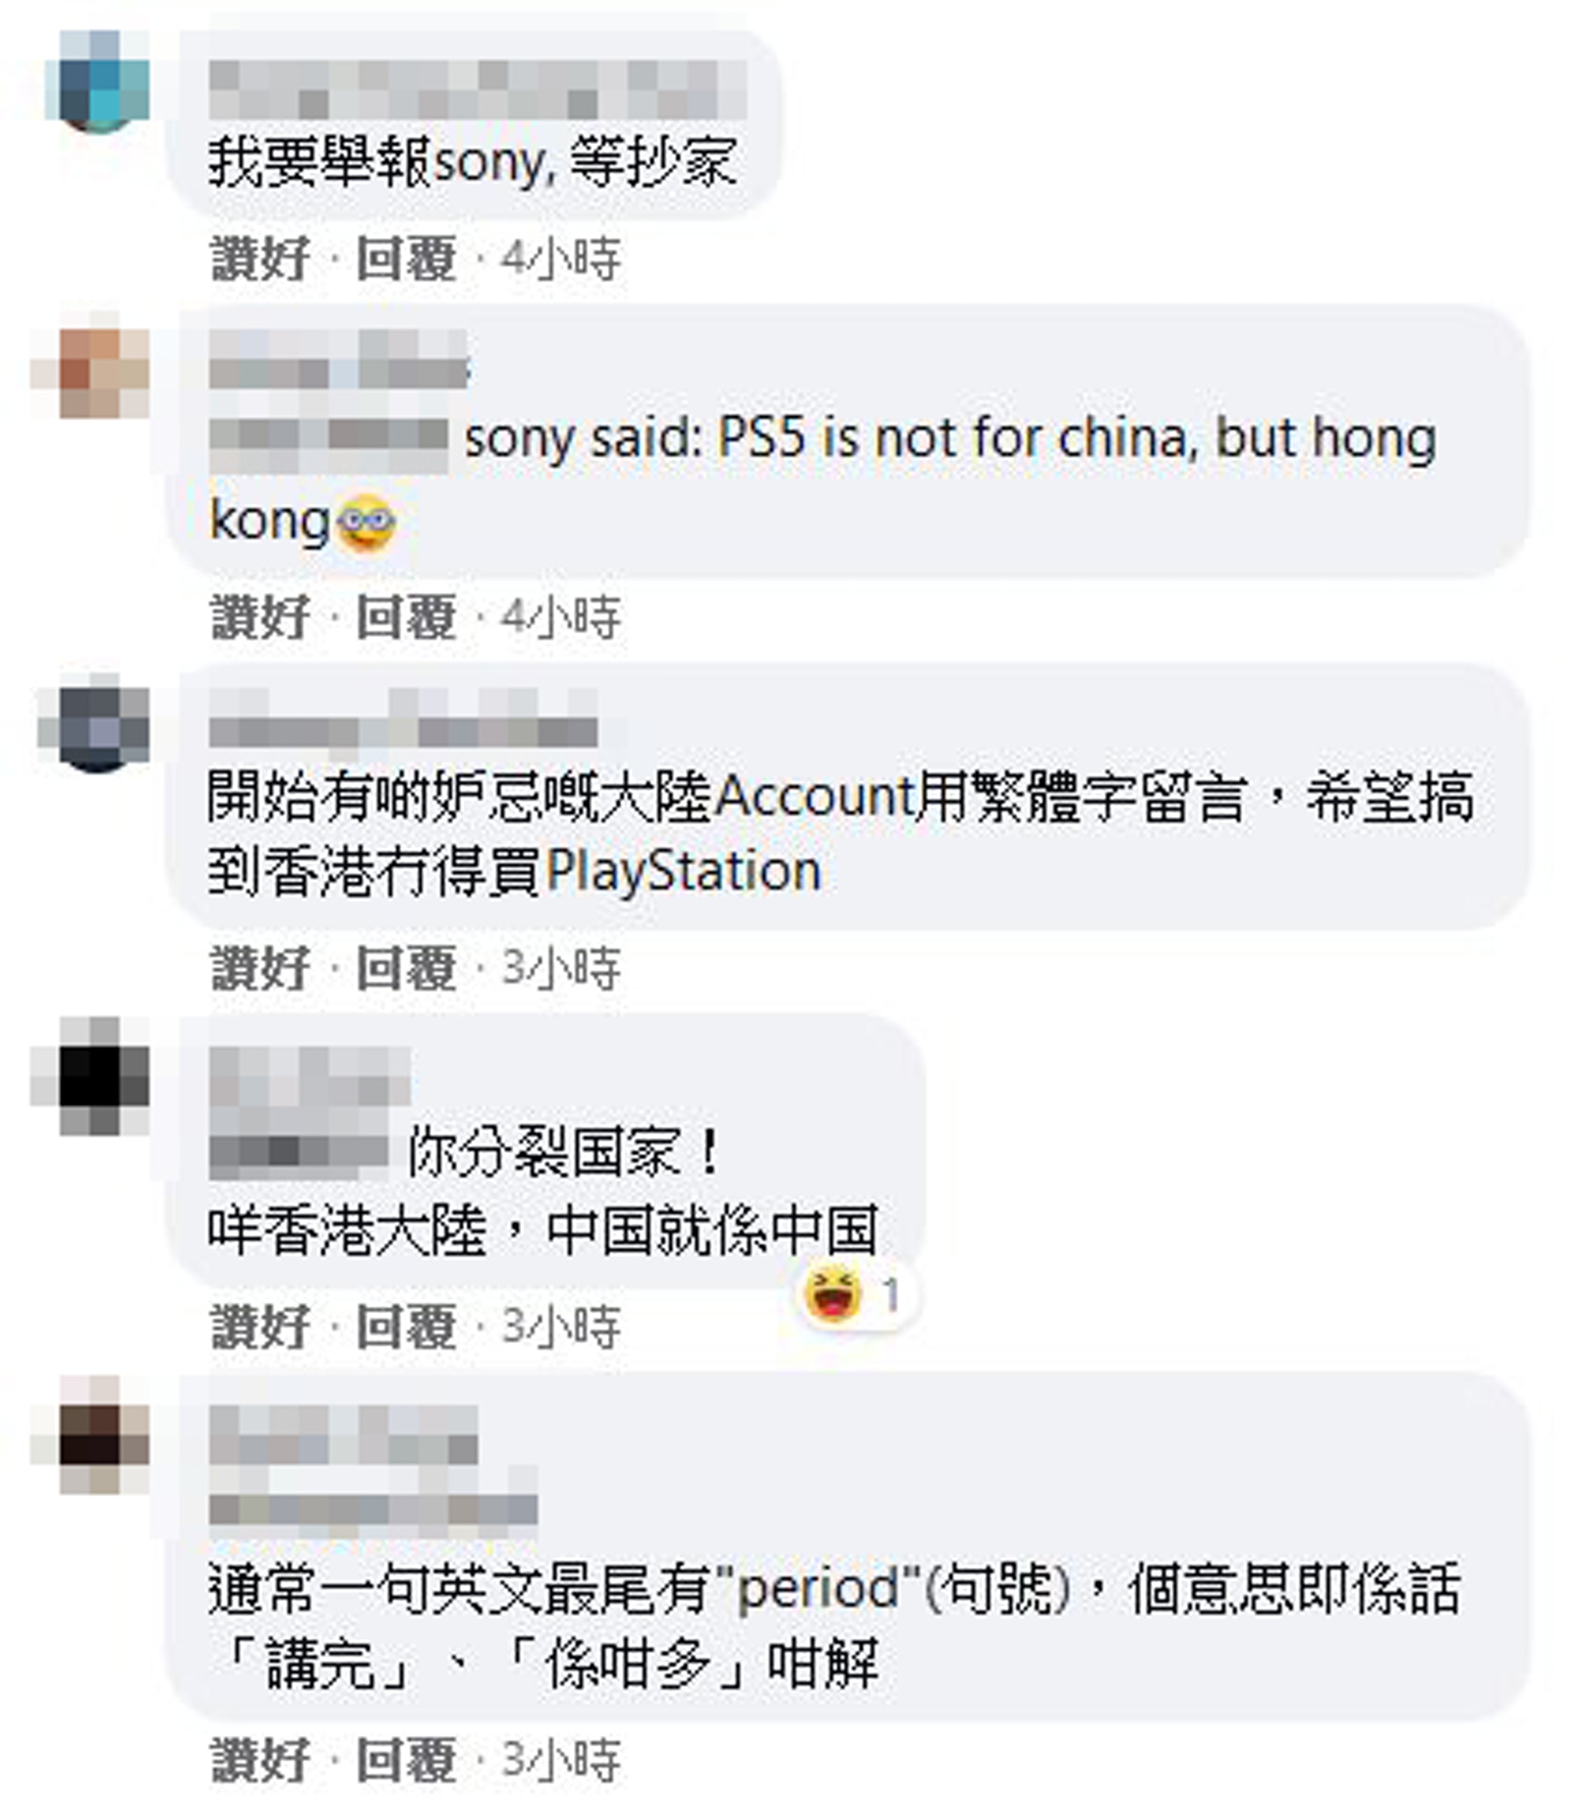Screen dimensions: 1588x1801
Task: Click the nerd-face emoji after kong
Action: 366,523
